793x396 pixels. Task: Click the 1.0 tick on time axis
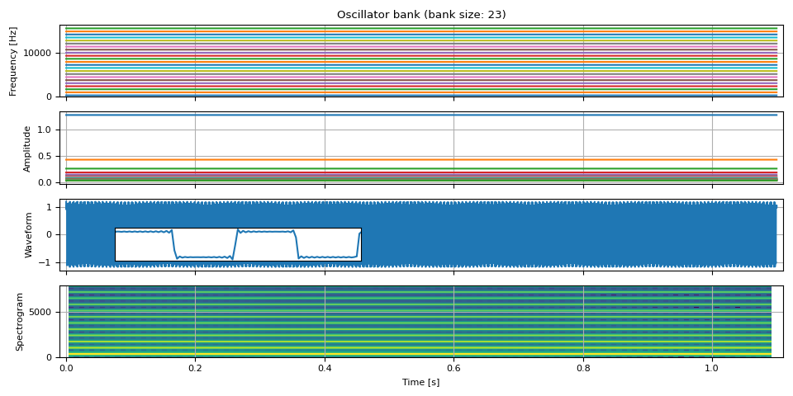click(x=712, y=369)
